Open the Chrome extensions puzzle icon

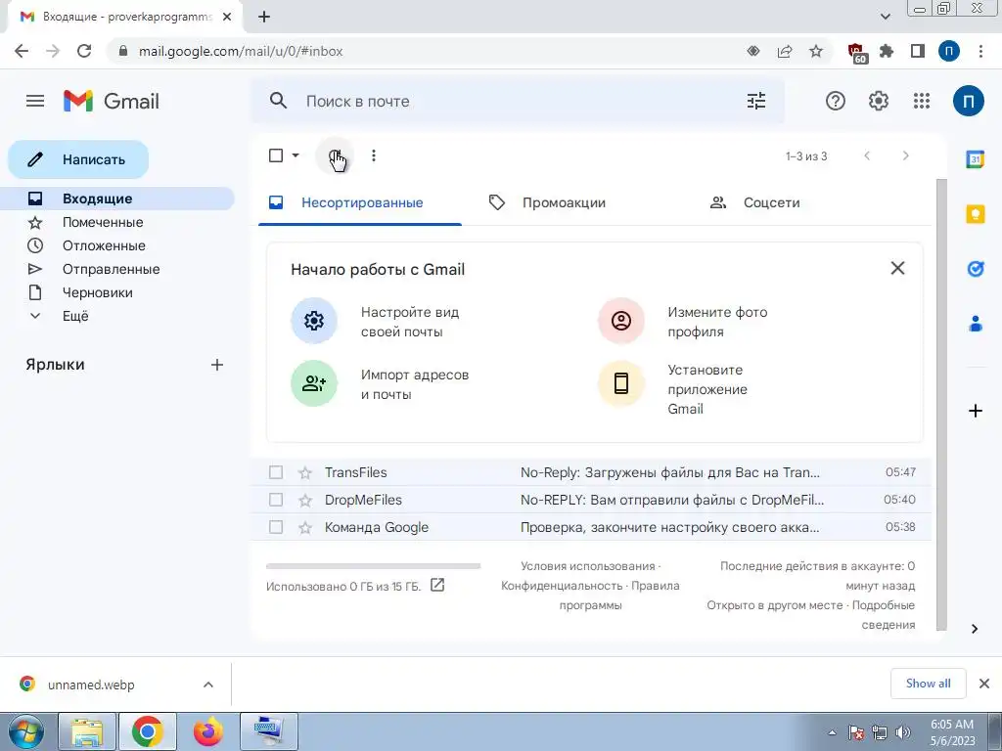tap(887, 51)
